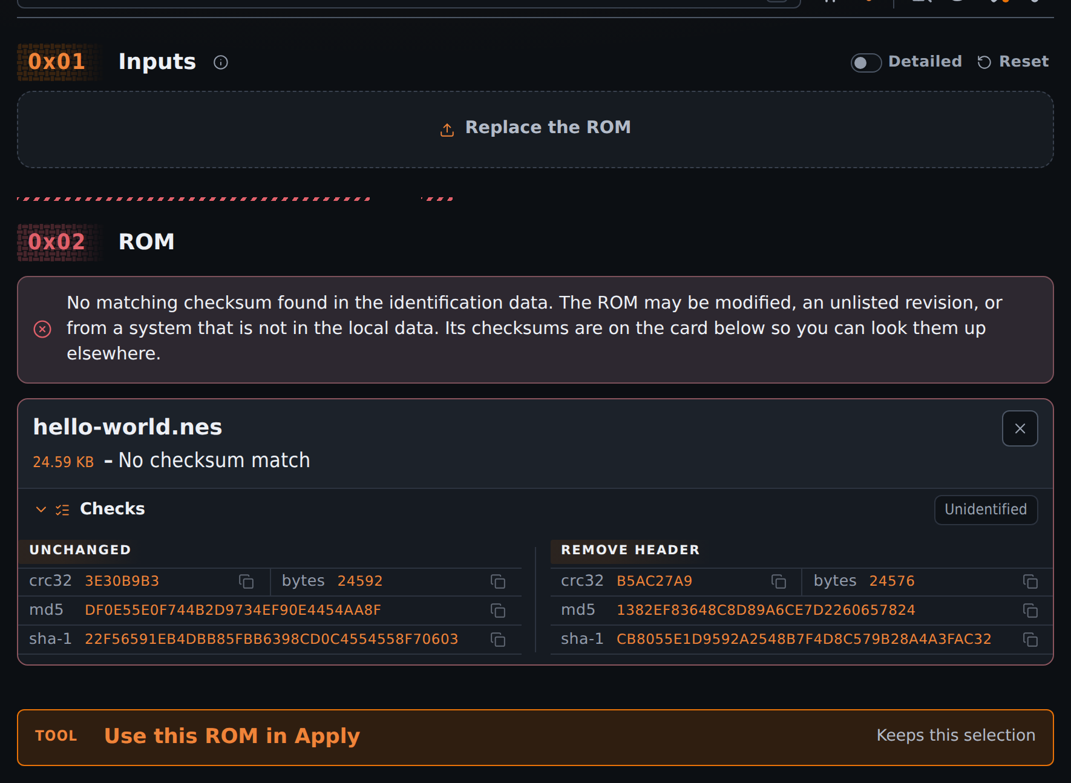The height and width of the screenshot is (783, 1071).
Task: Close the hello-world.nes card
Action: click(1020, 428)
